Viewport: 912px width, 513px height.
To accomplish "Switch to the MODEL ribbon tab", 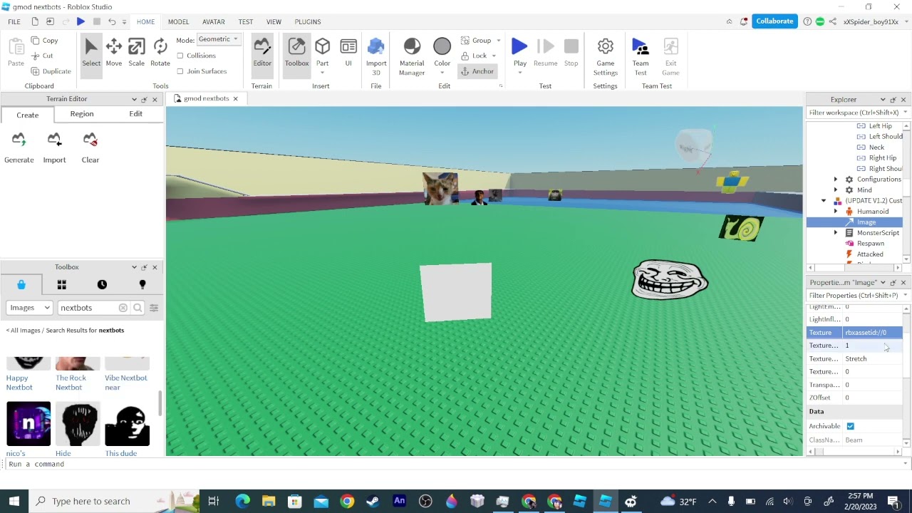I will point(178,21).
